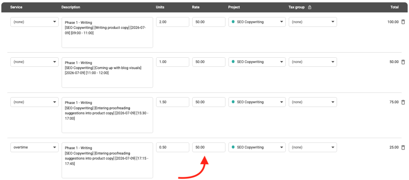Edit Rate field in the 1.00 units row

pos(209,62)
